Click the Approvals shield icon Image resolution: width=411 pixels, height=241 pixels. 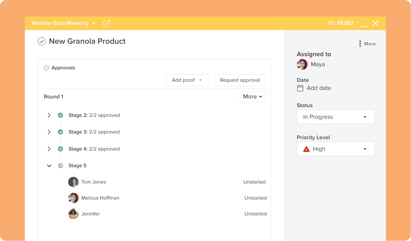[46, 68]
